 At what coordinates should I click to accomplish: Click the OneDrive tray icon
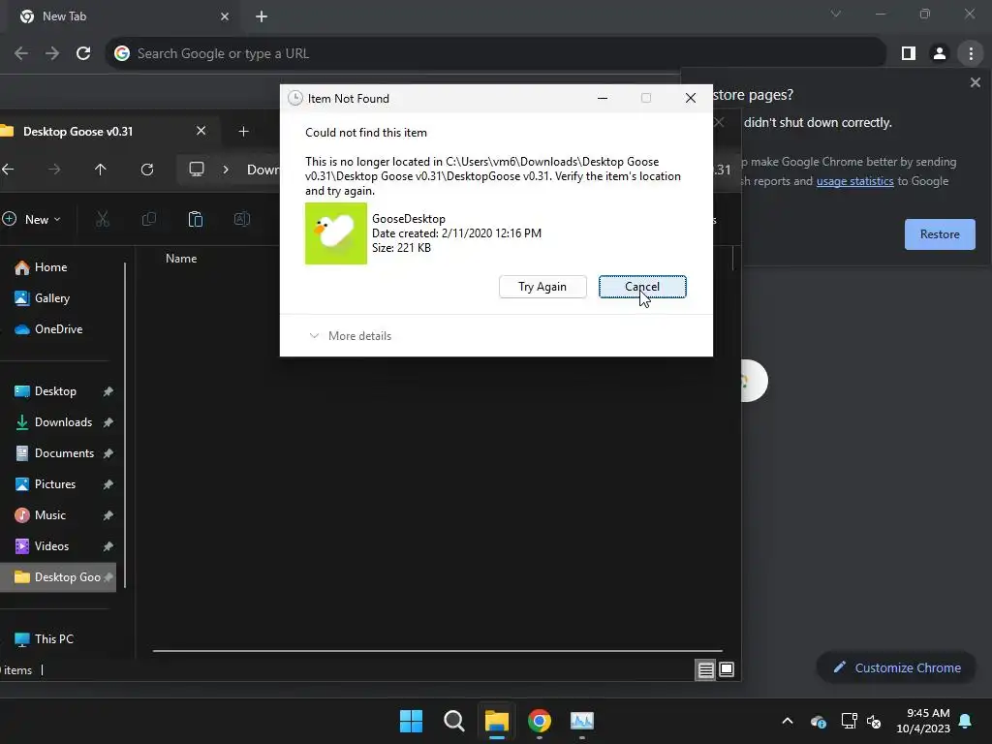[818, 721]
